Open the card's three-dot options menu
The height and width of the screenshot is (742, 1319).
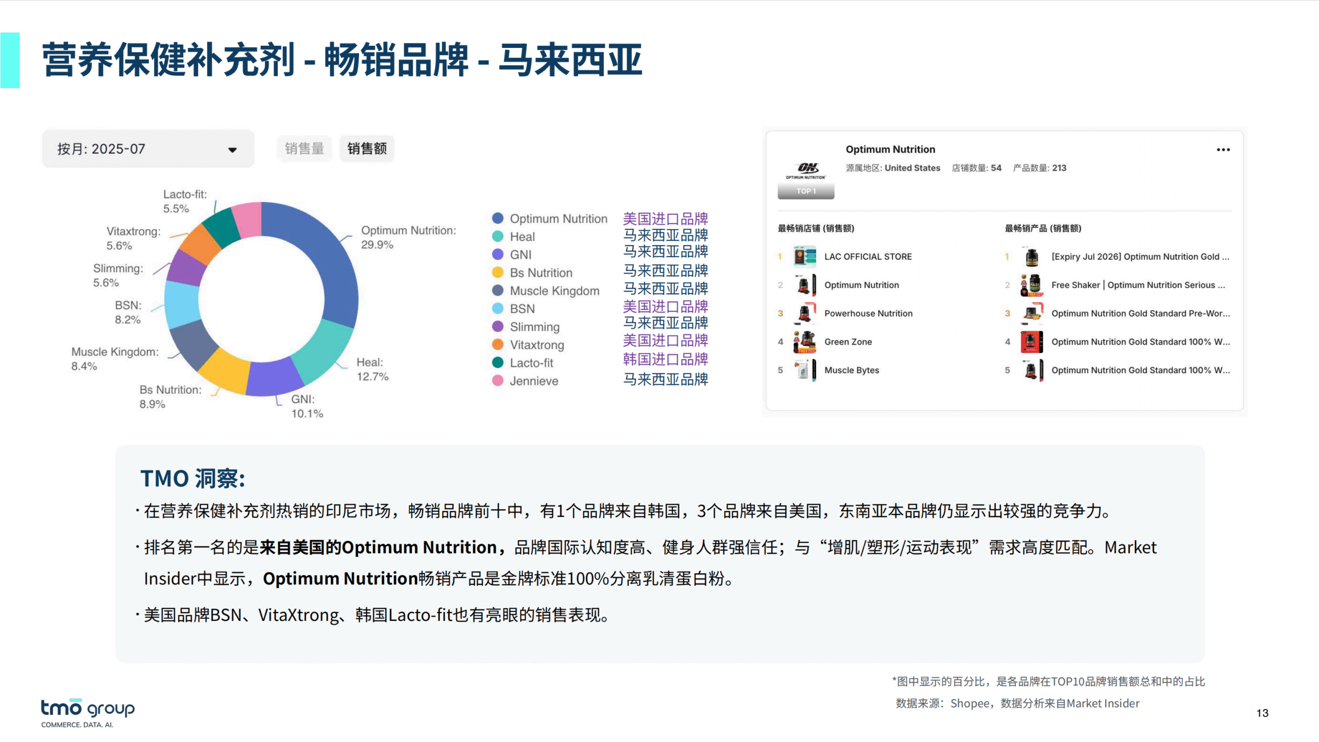(1222, 149)
